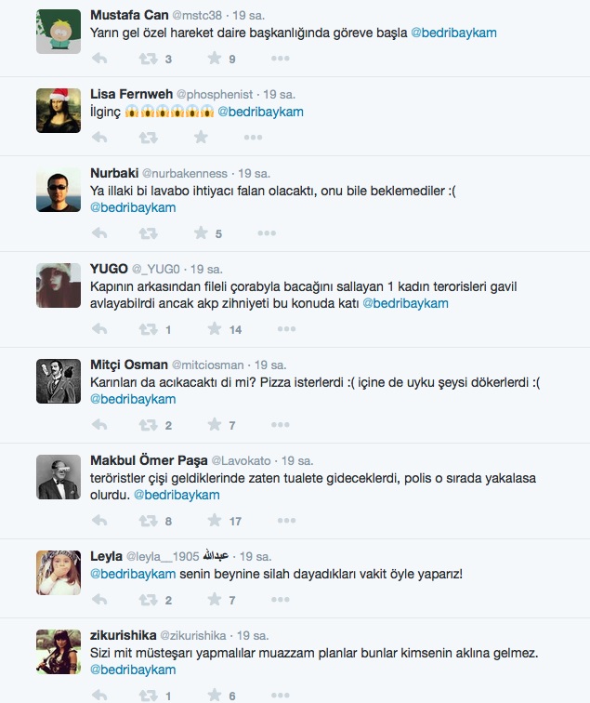Open the timestamp on YUGO's tweet

click(x=206, y=269)
